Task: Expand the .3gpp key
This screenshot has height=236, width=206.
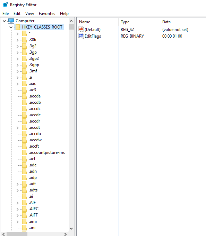Action: pyautogui.click(x=18, y=65)
